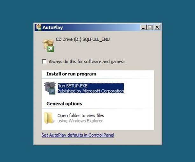Click 'Published by Microsoft Corporation' text

point(91,91)
